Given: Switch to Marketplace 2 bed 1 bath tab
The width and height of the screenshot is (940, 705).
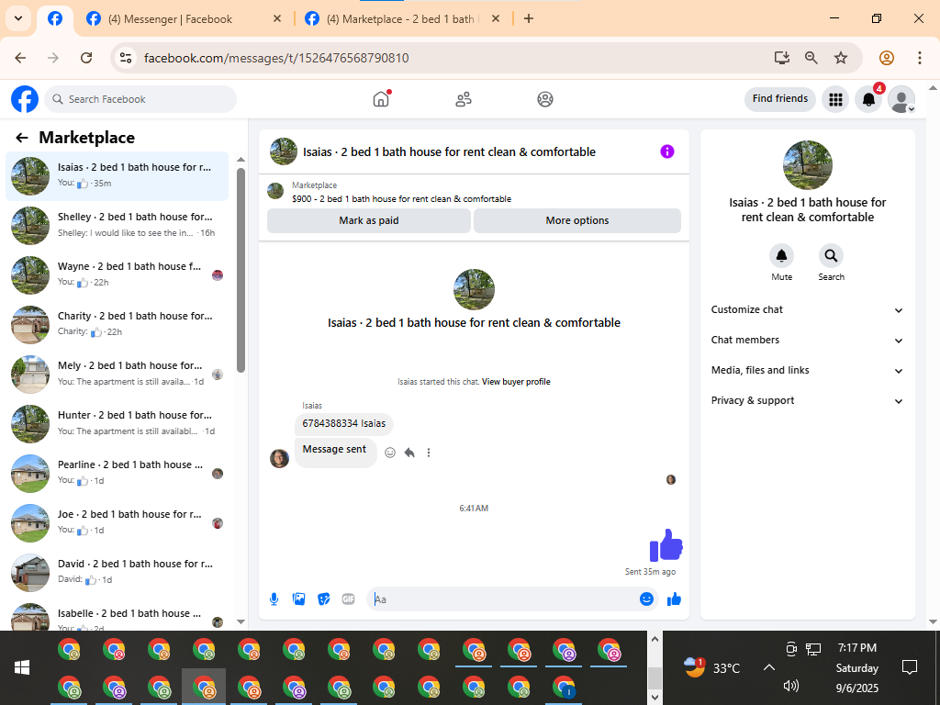Looking at the screenshot, I should [403, 19].
